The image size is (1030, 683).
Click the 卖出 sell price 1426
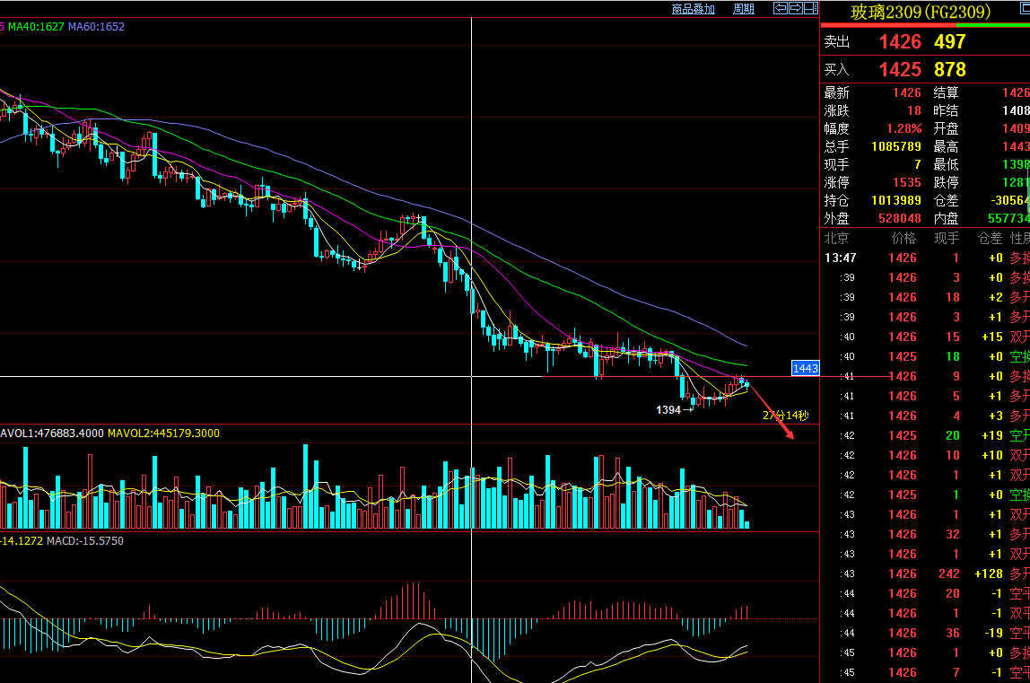[901, 41]
